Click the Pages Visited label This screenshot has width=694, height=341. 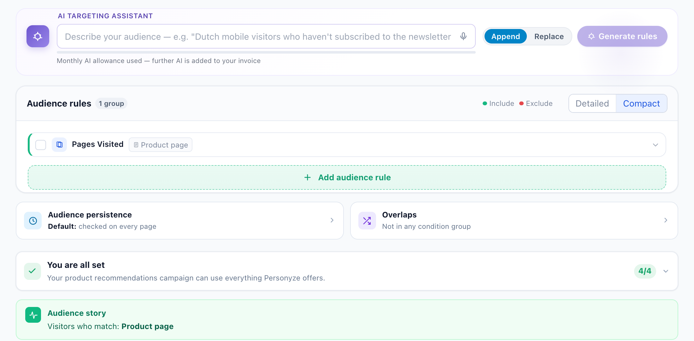click(x=97, y=144)
